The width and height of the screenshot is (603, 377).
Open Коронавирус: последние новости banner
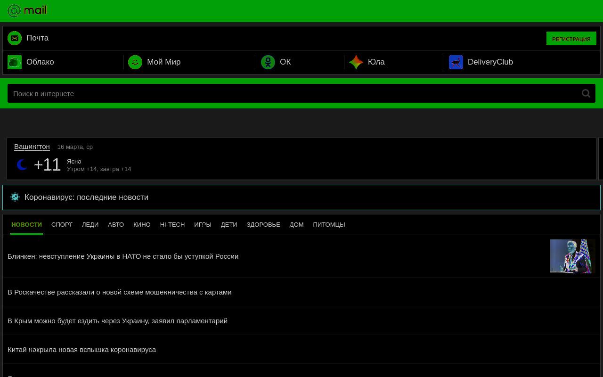(301, 197)
